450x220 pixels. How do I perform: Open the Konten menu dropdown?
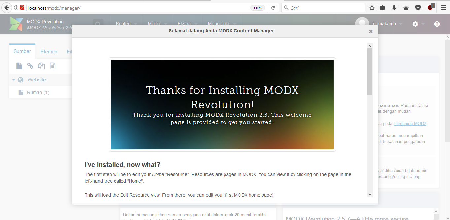(127, 24)
